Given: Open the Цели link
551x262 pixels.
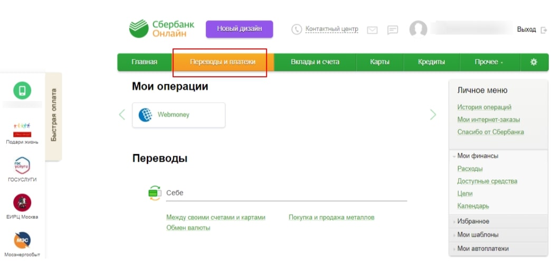Looking at the screenshot, I should tap(465, 194).
